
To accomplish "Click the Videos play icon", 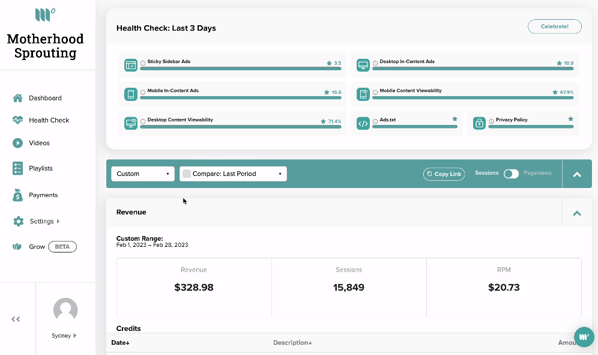I will click(x=17, y=143).
